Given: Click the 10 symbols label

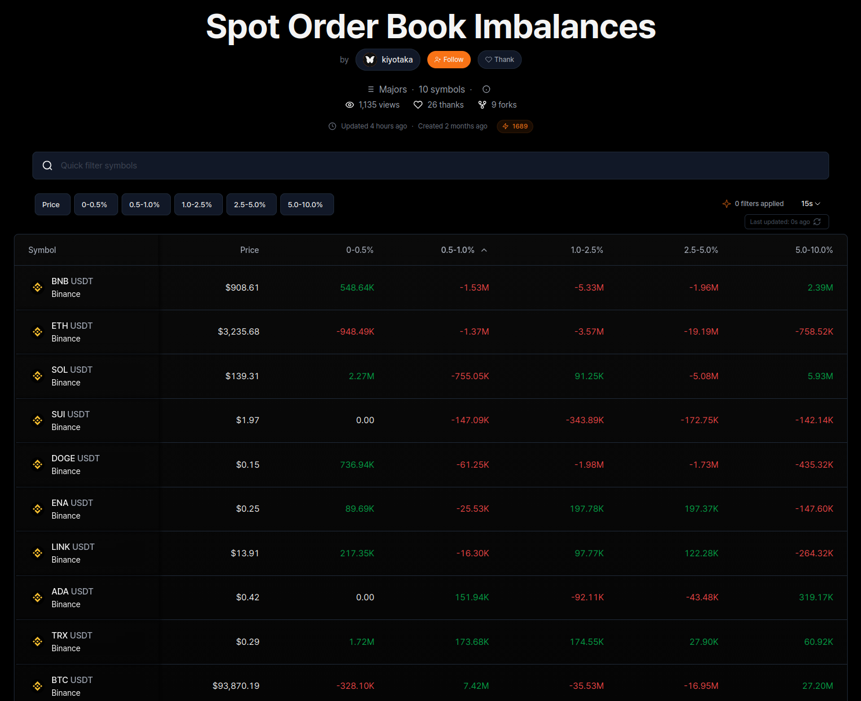Looking at the screenshot, I should (442, 89).
